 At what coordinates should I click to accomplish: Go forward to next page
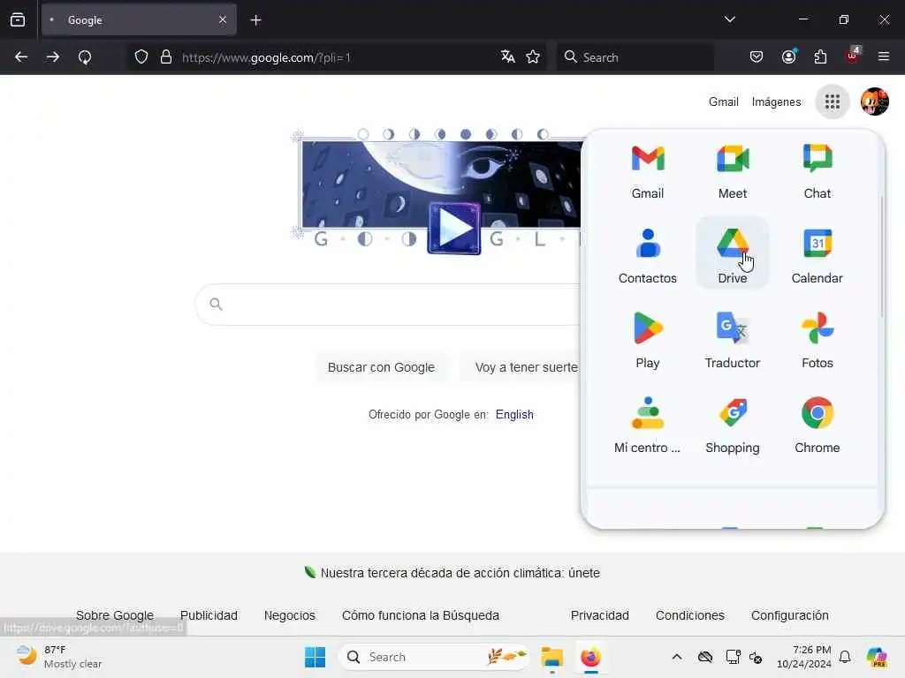52,57
